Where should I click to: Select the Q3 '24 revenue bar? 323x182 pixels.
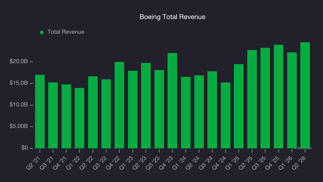pyautogui.click(x=212, y=110)
